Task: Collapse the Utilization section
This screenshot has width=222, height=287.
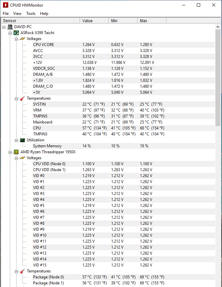Action: [16, 140]
